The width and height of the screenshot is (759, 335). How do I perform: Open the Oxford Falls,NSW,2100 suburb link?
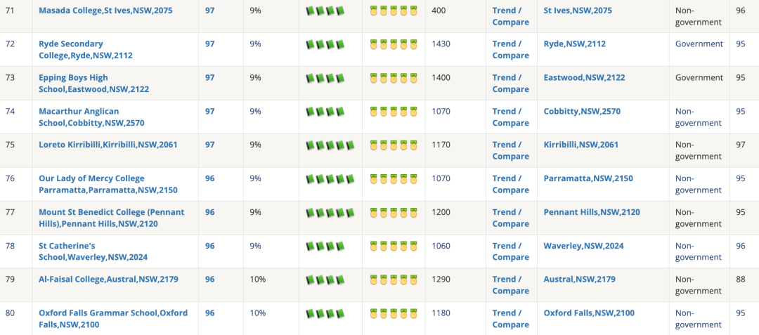point(589,313)
